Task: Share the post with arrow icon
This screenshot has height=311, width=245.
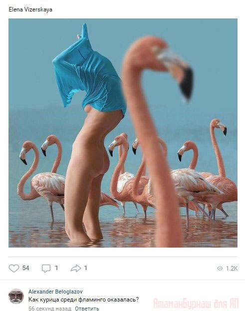Action: click(x=76, y=268)
